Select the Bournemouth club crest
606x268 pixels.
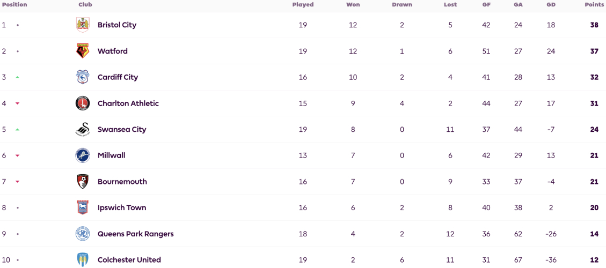[x=82, y=182]
